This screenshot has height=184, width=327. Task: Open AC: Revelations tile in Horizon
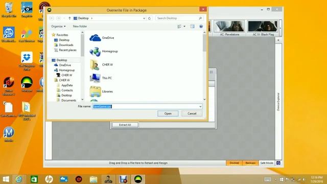[x=229, y=28]
